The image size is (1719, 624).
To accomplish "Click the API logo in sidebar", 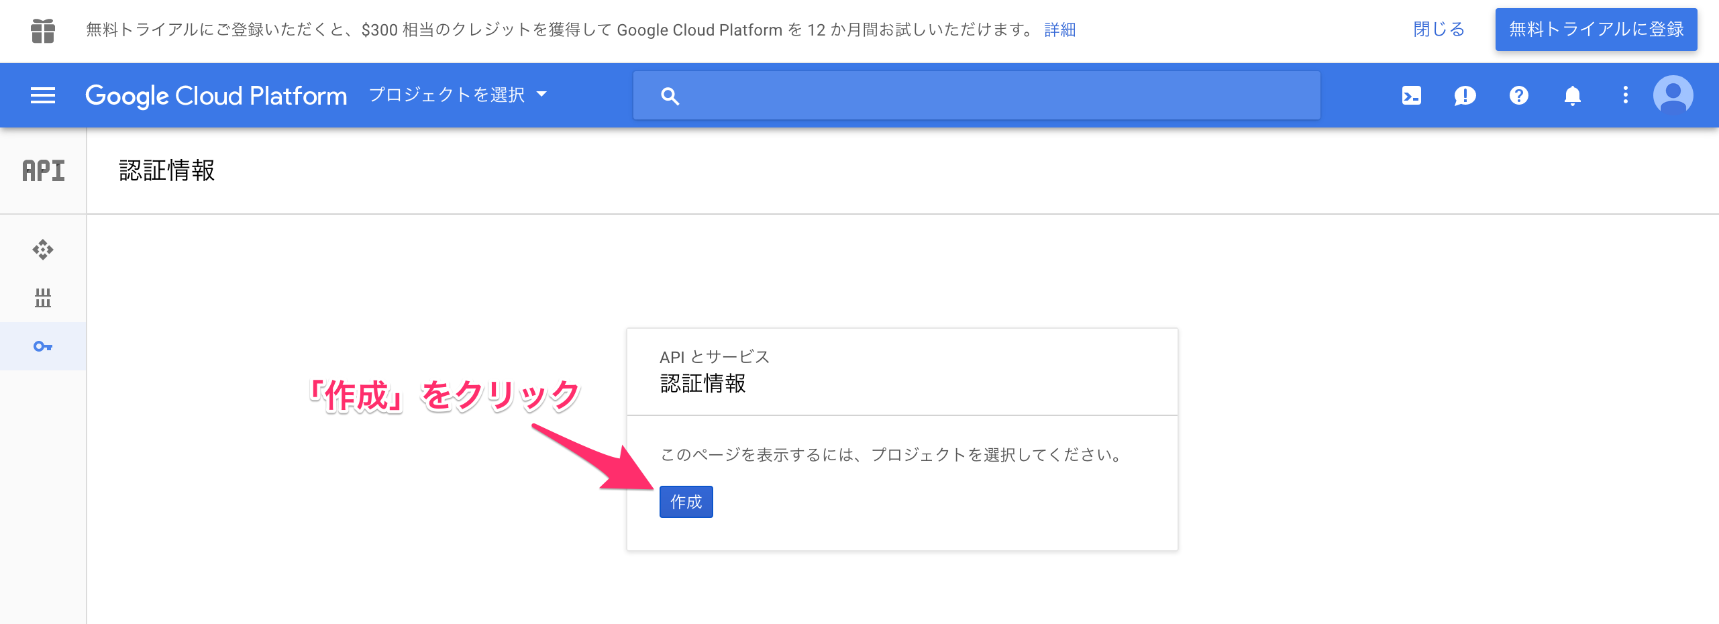I will [x=44, y=171].
